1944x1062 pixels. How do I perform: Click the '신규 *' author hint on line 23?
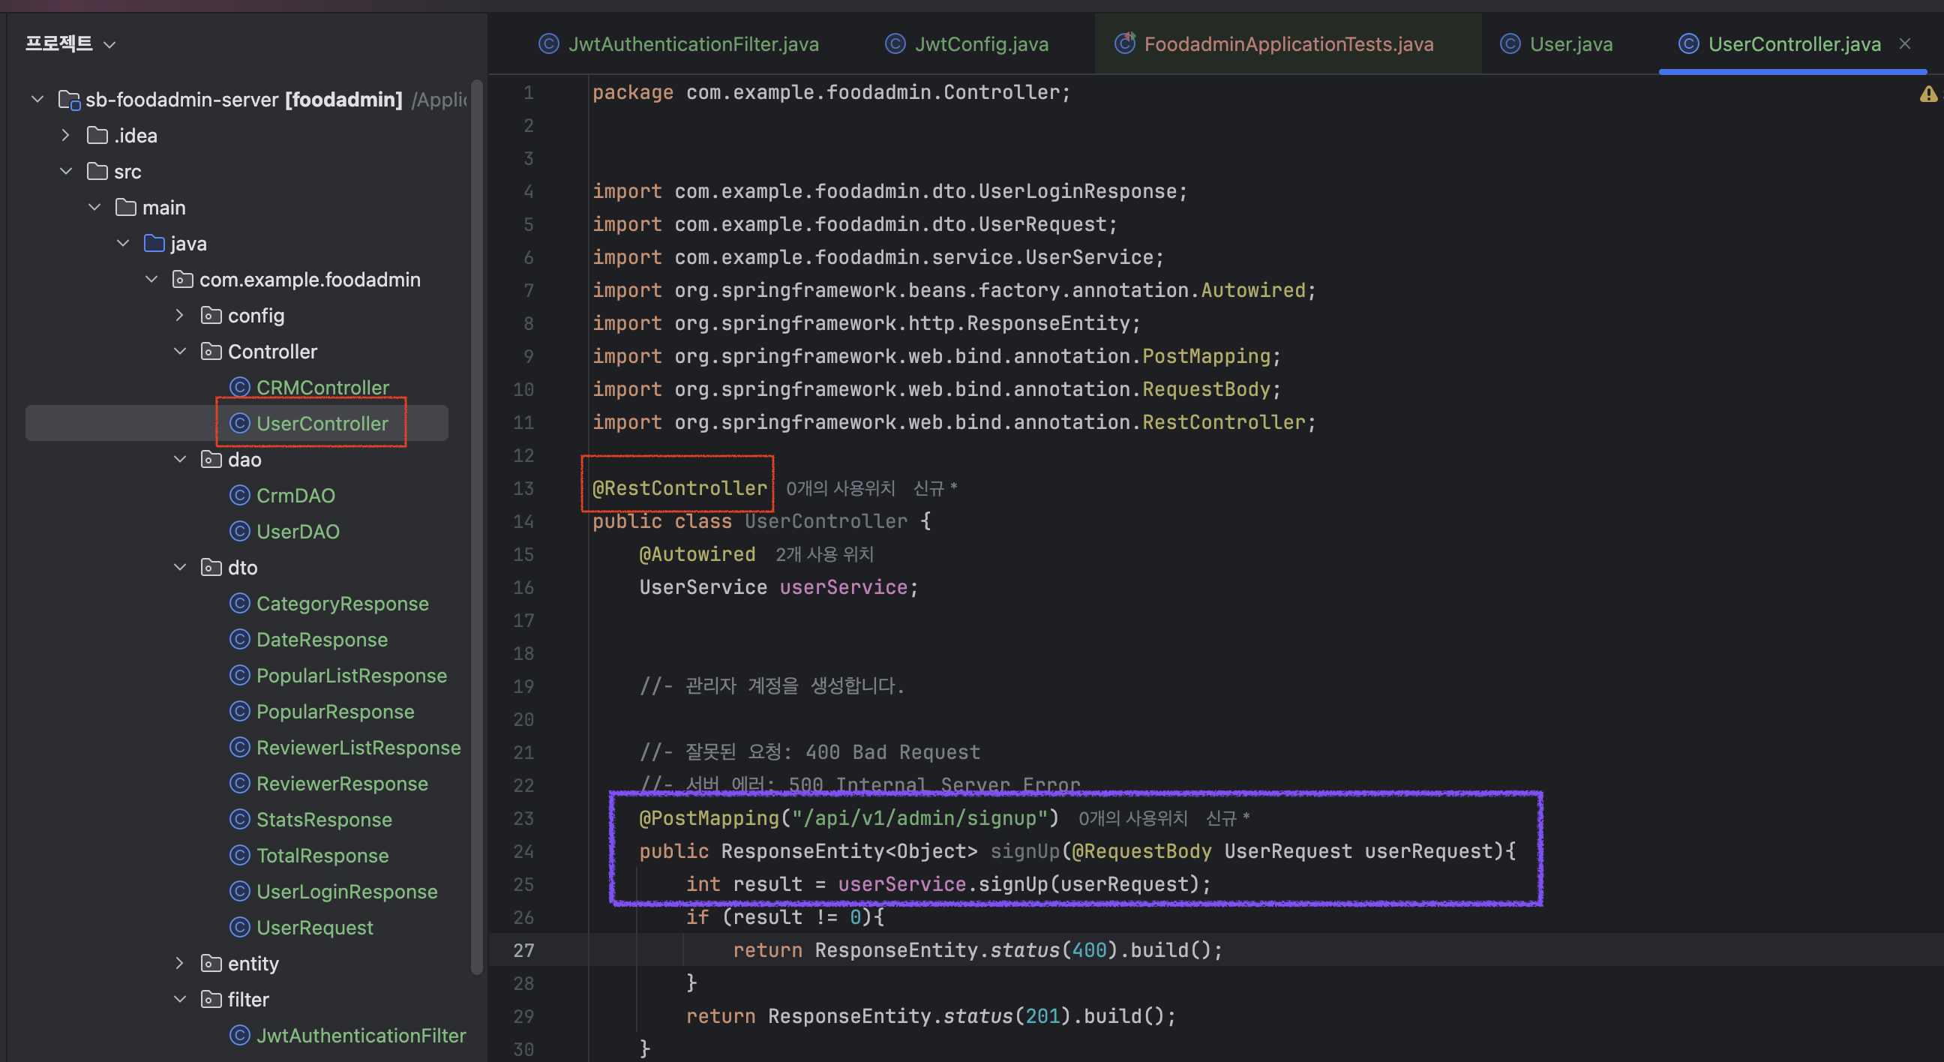coord(1228,818)
